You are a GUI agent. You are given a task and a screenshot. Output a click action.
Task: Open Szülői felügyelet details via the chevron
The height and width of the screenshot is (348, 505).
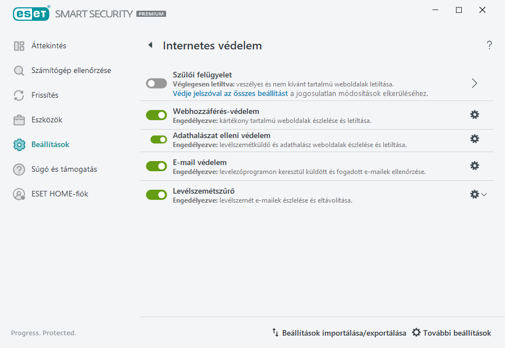click(x=474, y=83)
